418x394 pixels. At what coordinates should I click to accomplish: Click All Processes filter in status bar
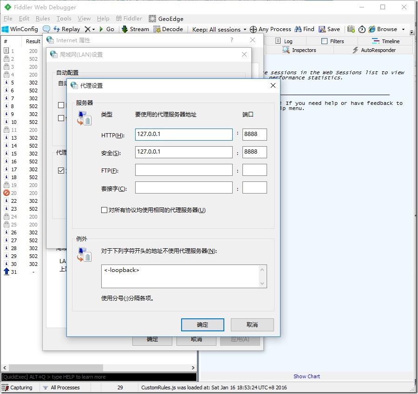tap(62, 388)
